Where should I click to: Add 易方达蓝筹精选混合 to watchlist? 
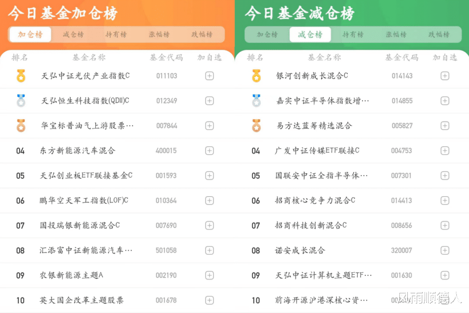pos(445,126)
